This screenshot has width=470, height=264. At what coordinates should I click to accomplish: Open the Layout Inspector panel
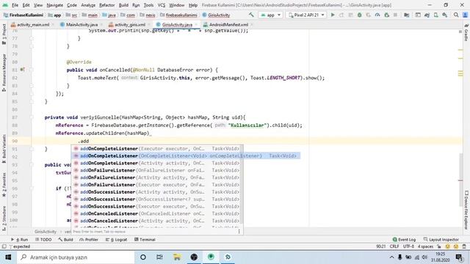click(x=441, y=240)
